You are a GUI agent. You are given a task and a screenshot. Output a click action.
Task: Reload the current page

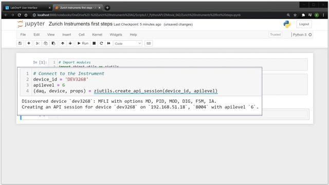point(20,15)
